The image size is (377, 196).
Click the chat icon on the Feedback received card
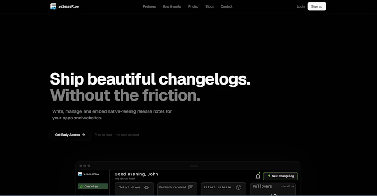point(191,187)
